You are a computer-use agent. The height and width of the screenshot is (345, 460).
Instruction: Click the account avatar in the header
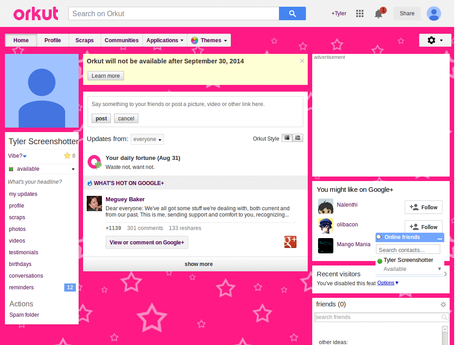pyautogui.click(x=434, y=13)
